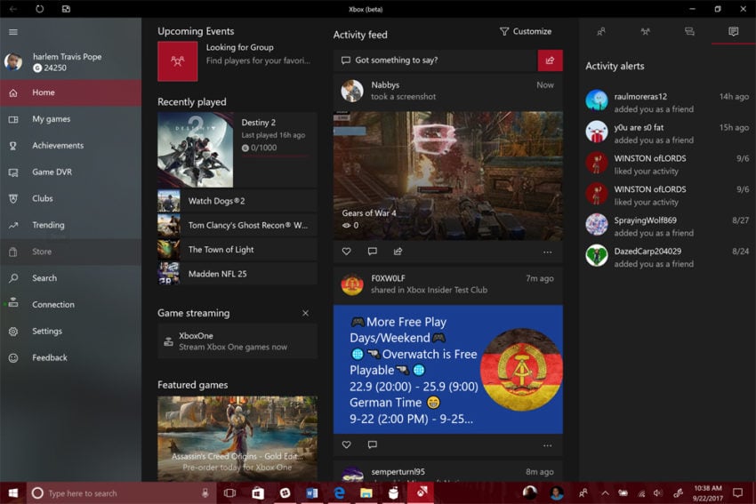Open Microsoft Edge from taskbar

coord(340,493)
